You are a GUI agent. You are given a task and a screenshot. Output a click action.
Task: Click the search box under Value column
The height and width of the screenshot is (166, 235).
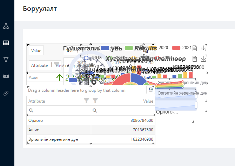(x=123, y=110)
